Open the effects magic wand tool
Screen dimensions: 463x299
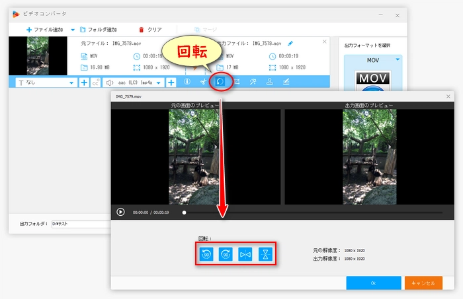(253, 83)
